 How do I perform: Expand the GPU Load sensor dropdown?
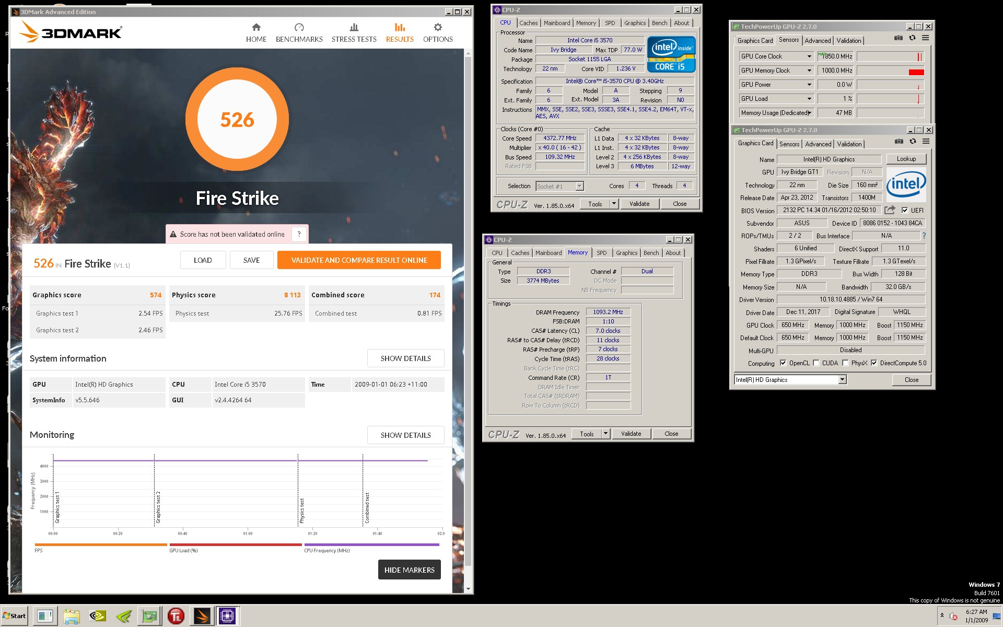(809, 99)
